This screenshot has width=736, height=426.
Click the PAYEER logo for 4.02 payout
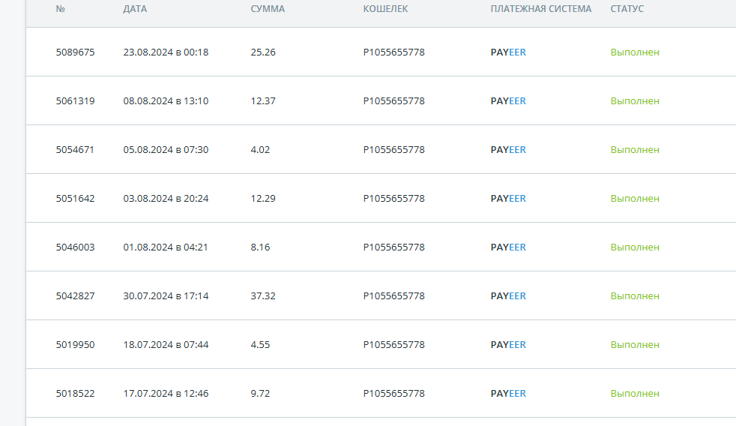[x=508, y=150]
